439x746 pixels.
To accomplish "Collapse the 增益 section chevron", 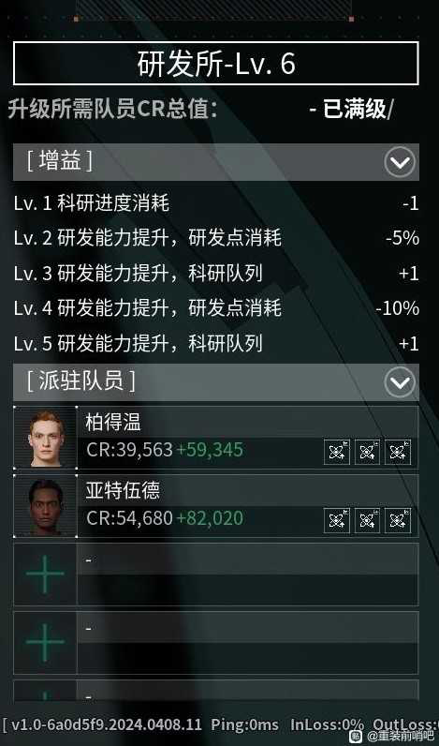I will [x=399, y=162].
